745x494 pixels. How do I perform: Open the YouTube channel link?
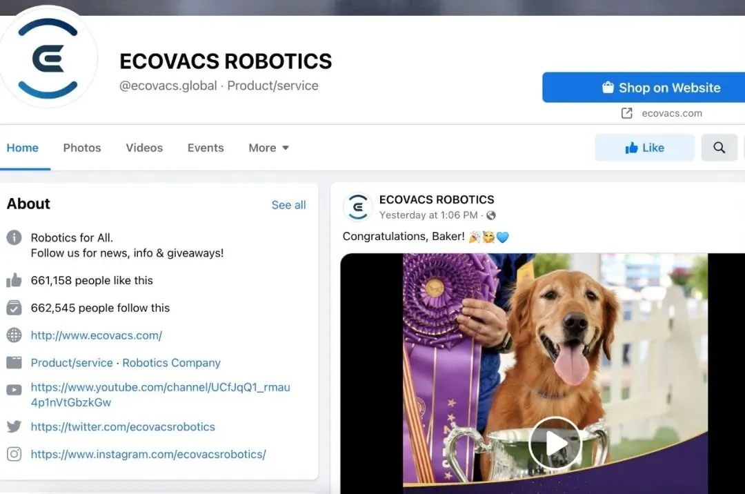[161, 395]
